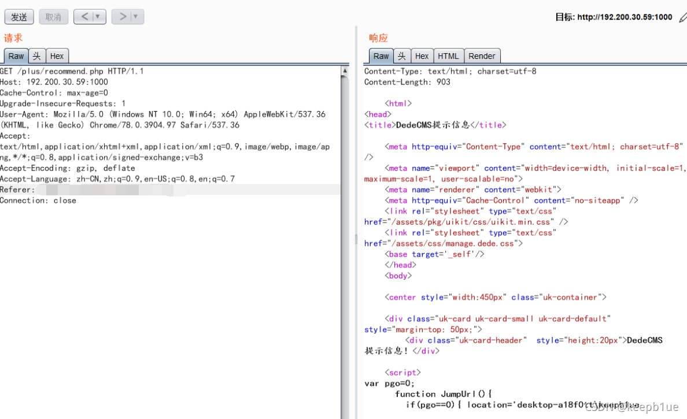Click the Upgrade-Insecure-Requests: 1 line
The height and width of the screenshot is (419, 687).
(x=62, y=103)
